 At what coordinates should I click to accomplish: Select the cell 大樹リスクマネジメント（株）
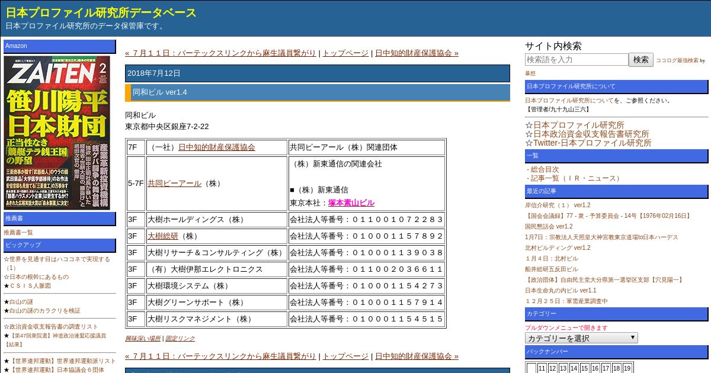point(217,319)
